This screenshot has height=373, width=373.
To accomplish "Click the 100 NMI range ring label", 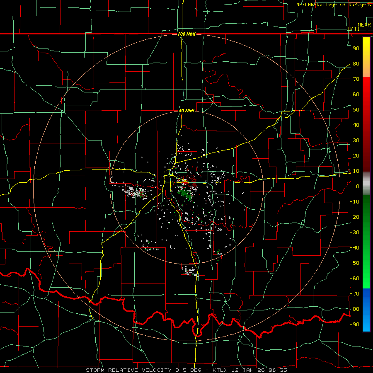I will (186, 34).
